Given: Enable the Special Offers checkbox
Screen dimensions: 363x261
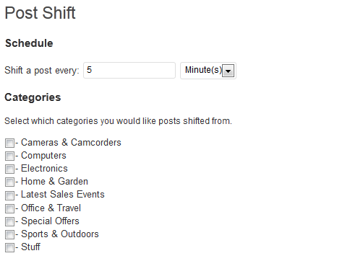Looking at the screenshot, I should 9,221.
